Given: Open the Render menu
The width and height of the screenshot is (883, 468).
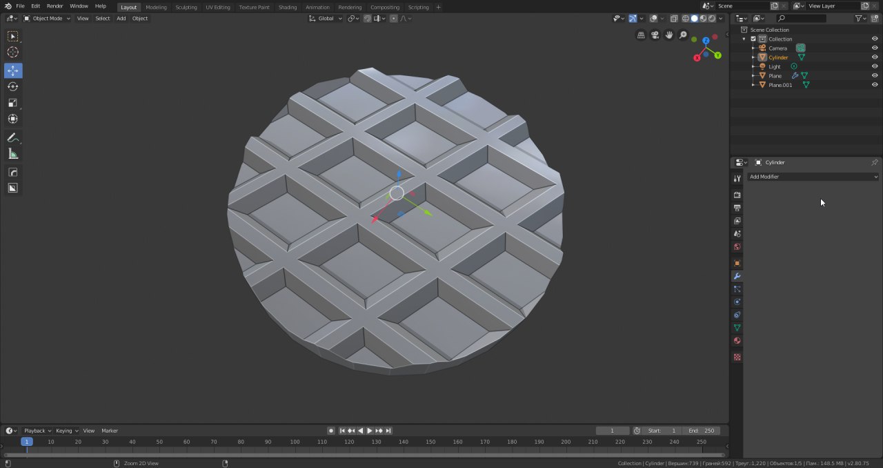Looking at the screenshot, I should pos(54,6).
